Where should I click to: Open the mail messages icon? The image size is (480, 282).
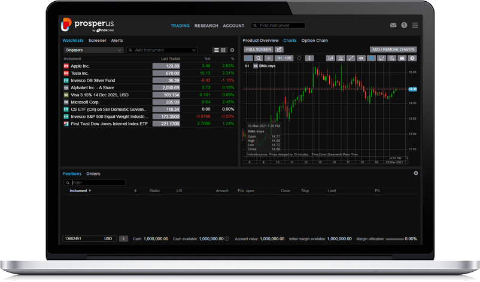[x=393, y=26]
